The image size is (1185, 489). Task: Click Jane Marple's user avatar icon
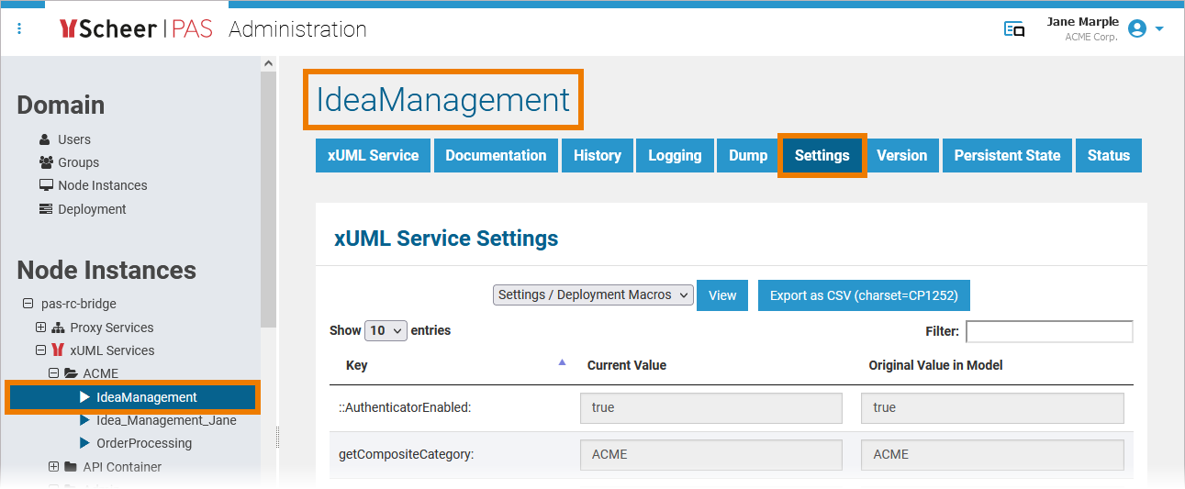(1137, 29)
